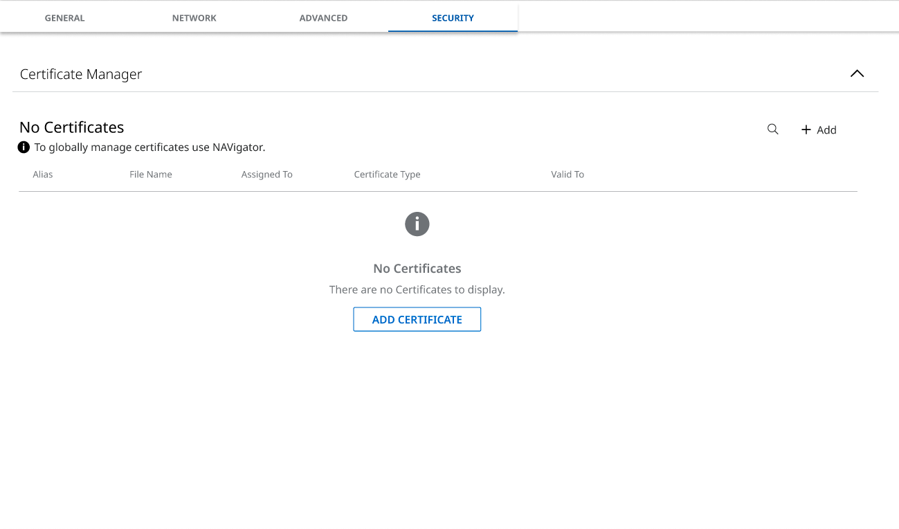This screenshot has height=529, width=899.
Task: Click the NAVigator global management note text
Action: [149, 147]
